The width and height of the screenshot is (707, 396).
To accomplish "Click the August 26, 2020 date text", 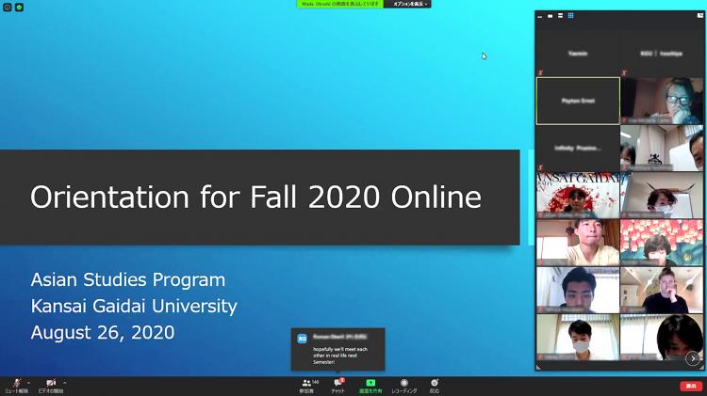I will click(x=103, y=333).
